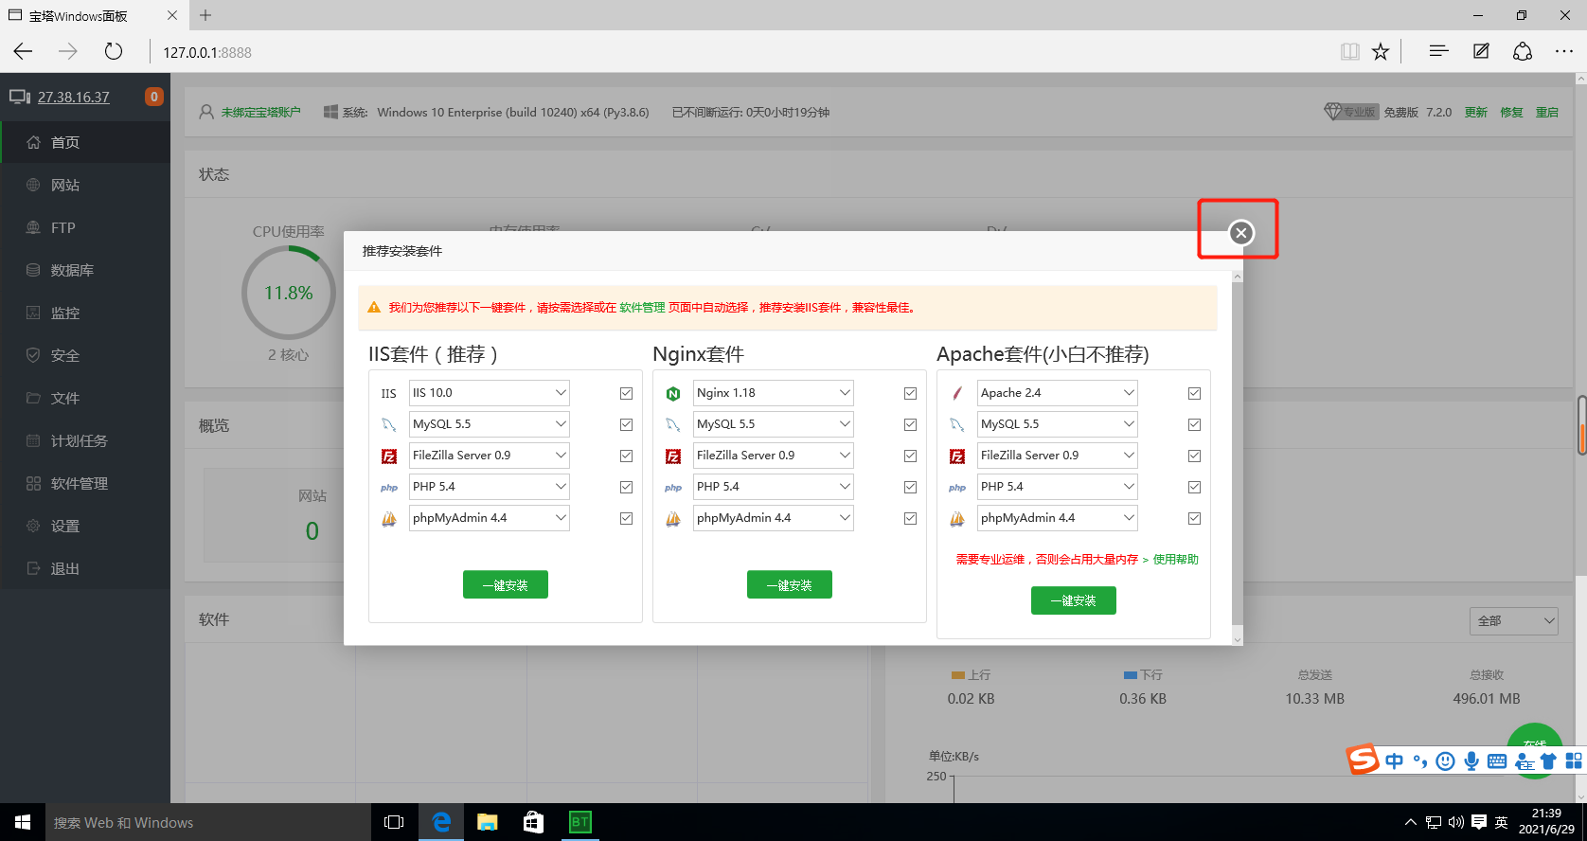The width and height of the screenshot is (1587, 841).
Task: Click the browser back arrow
Action: (24, 51)
